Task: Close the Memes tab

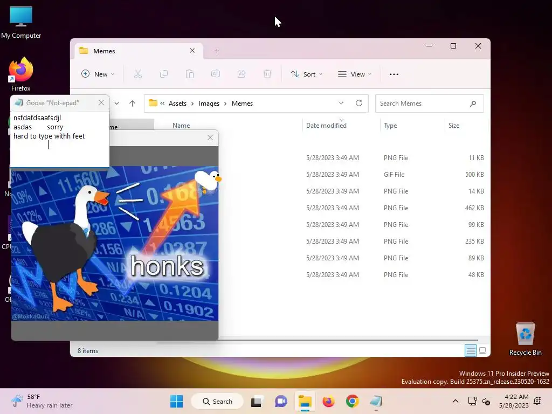Action: tap(192, 51)
